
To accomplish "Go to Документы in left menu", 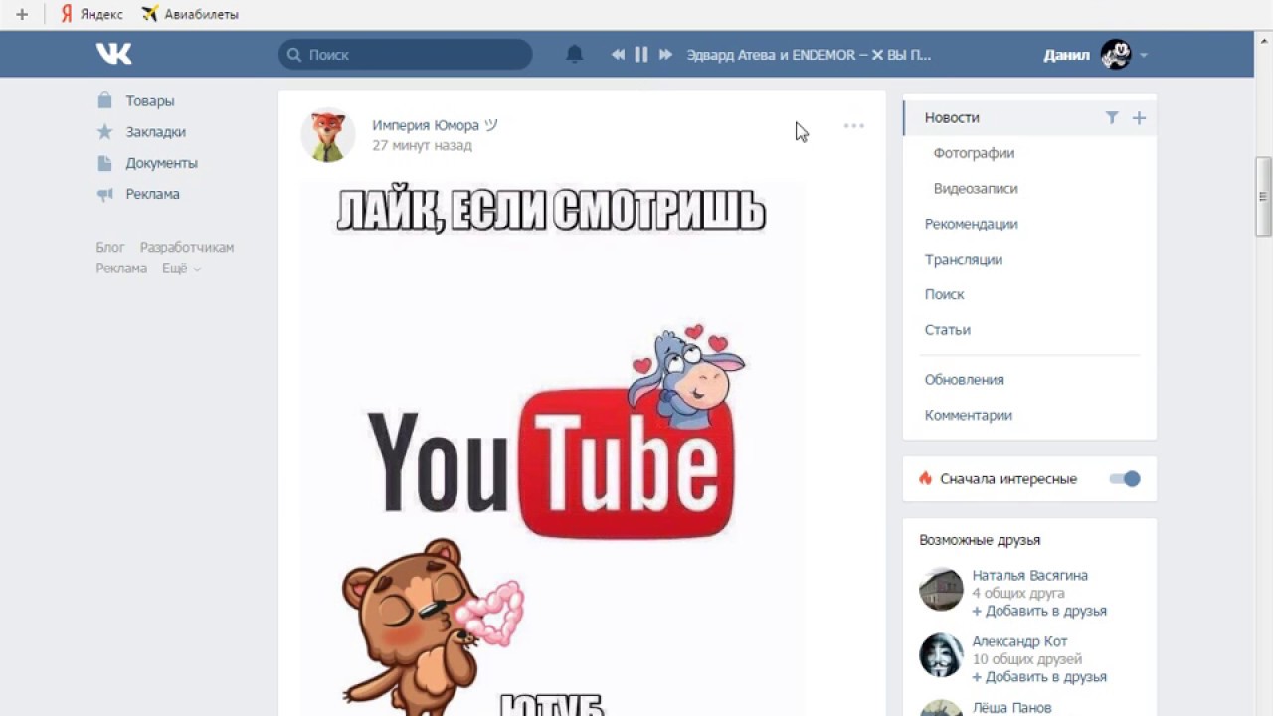I will click(x=161, y=163).
